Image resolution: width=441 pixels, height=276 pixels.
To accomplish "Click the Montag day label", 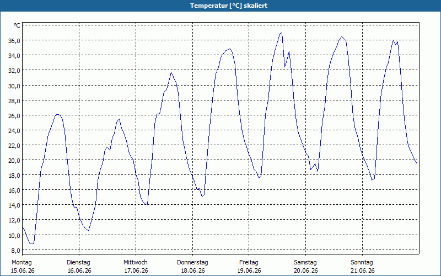I will [x=21, y=263].
